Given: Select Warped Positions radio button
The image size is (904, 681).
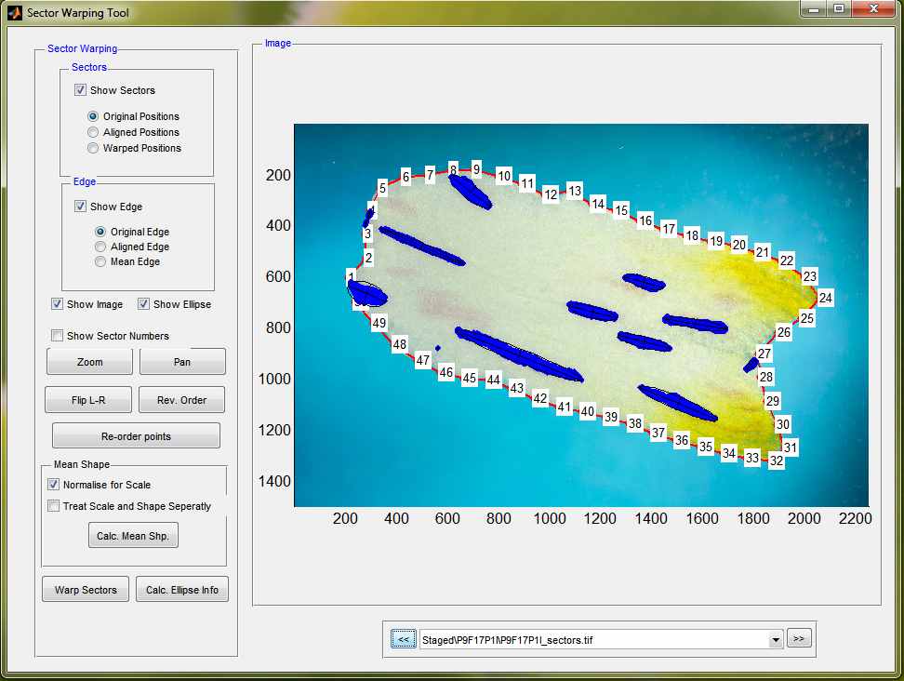Looking at the screenshot, I should [x=93, y=148].
